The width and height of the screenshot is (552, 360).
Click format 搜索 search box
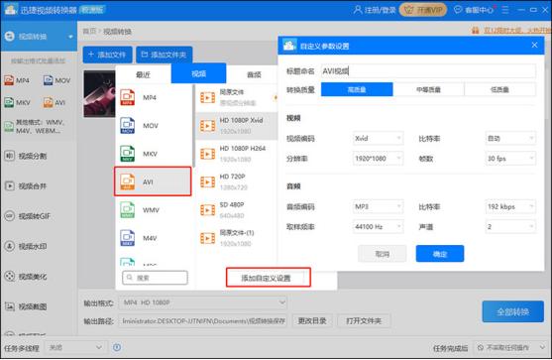click(155, 278)
